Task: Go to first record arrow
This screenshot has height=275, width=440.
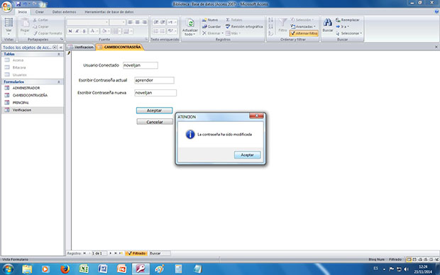Action: (x=84, y=253)
